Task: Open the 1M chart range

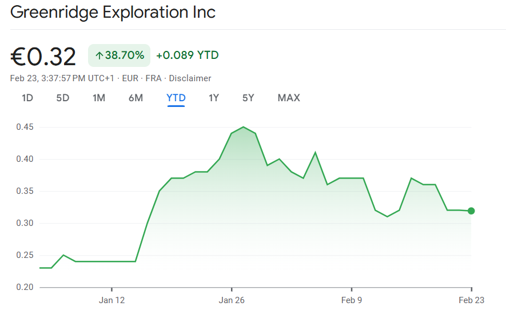Action: pos(99,98)
